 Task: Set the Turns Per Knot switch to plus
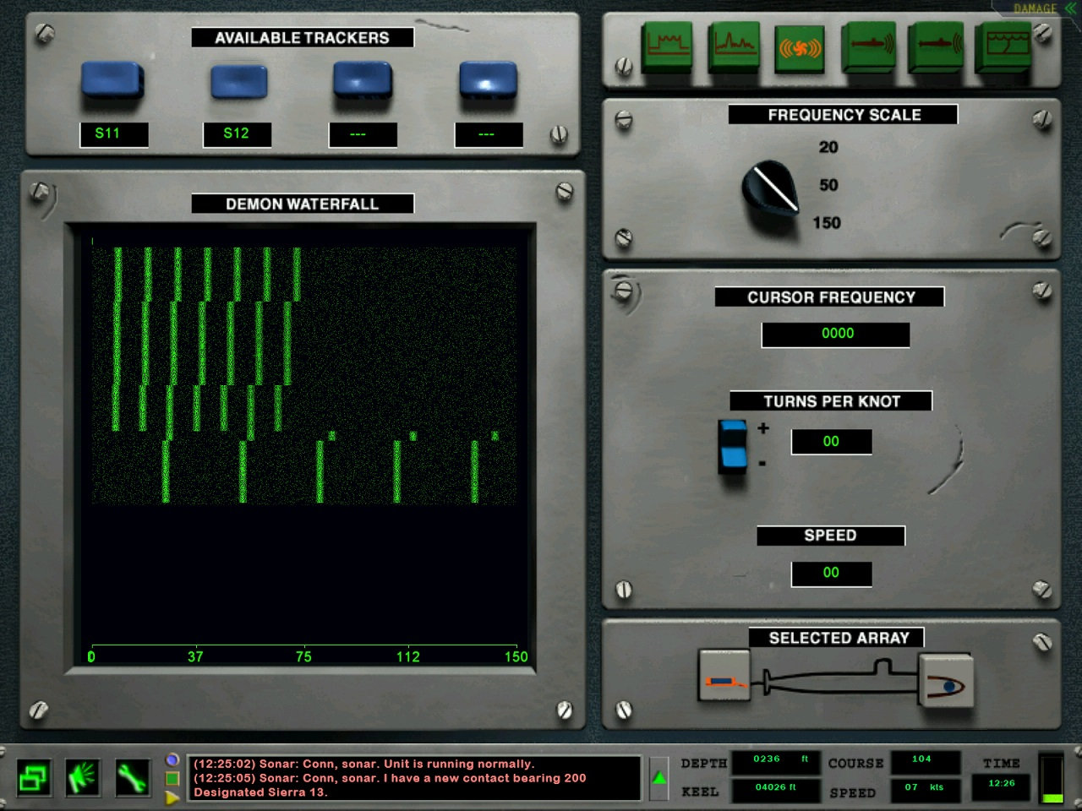point(733,433)
